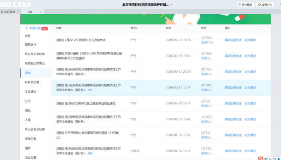Open the 待办事项 button
This screenshot has width=281, height=160.
246,5
